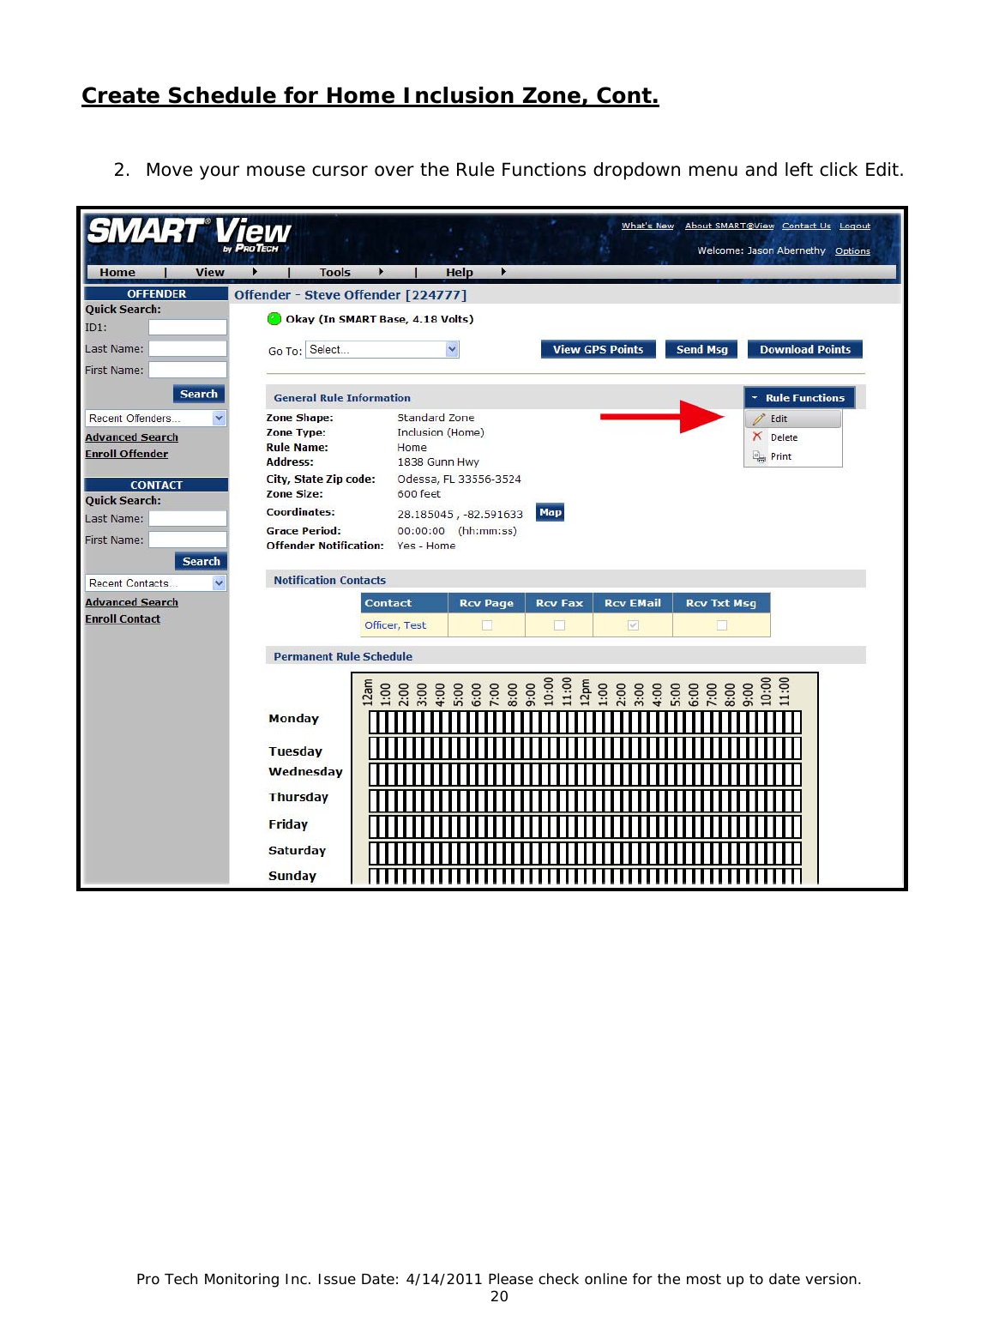Click Enroll Contact link

tap(123, 619)
